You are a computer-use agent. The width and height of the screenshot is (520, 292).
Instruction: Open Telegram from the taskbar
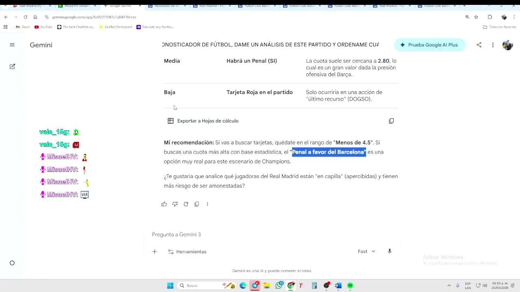tap(255, 286)
